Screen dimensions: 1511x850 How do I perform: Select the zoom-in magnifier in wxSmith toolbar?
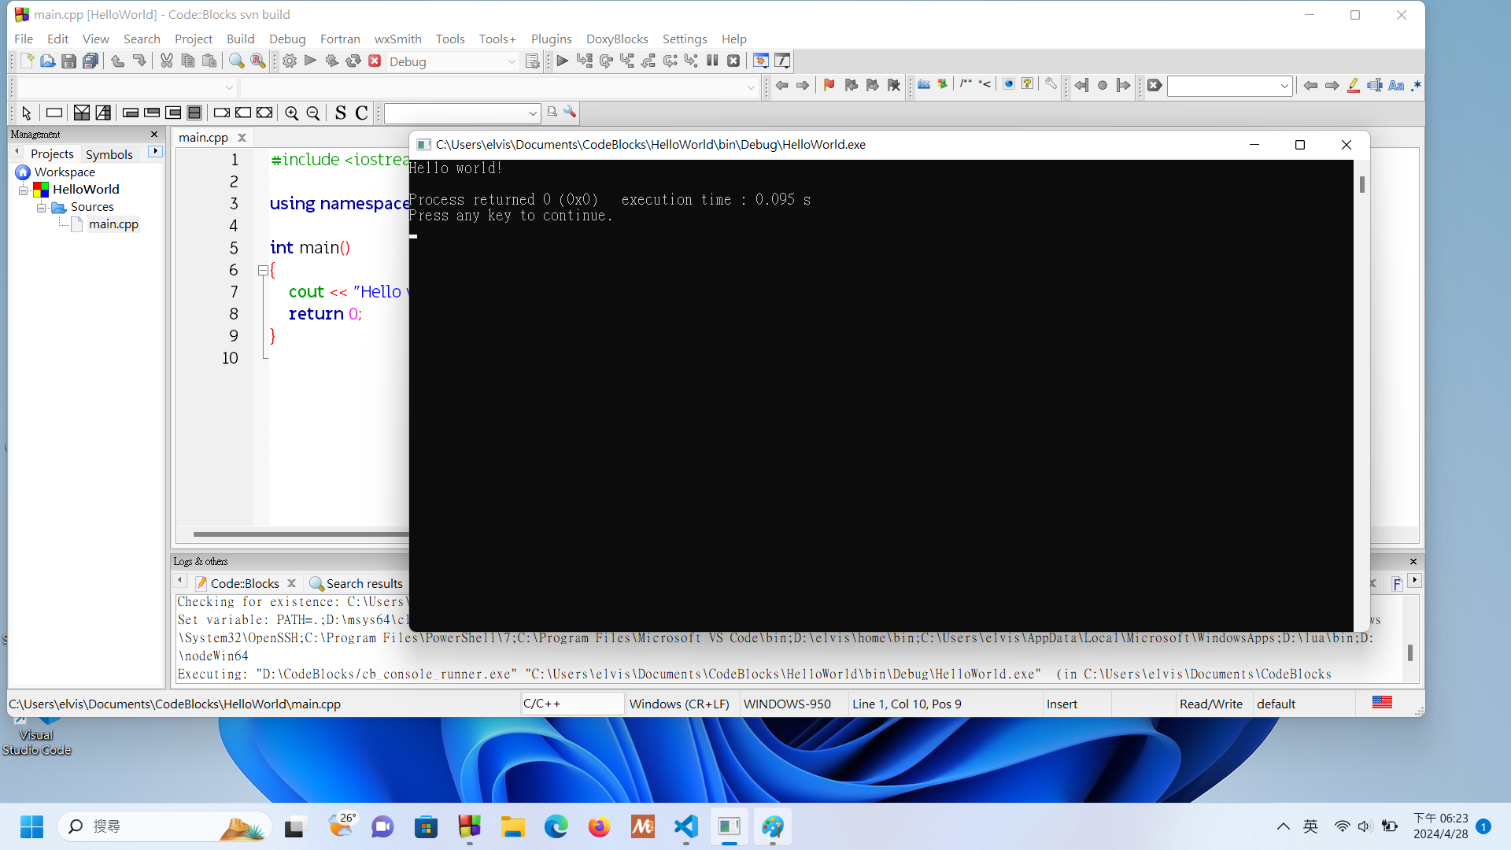pyautogui.click(x=291, y=113)
